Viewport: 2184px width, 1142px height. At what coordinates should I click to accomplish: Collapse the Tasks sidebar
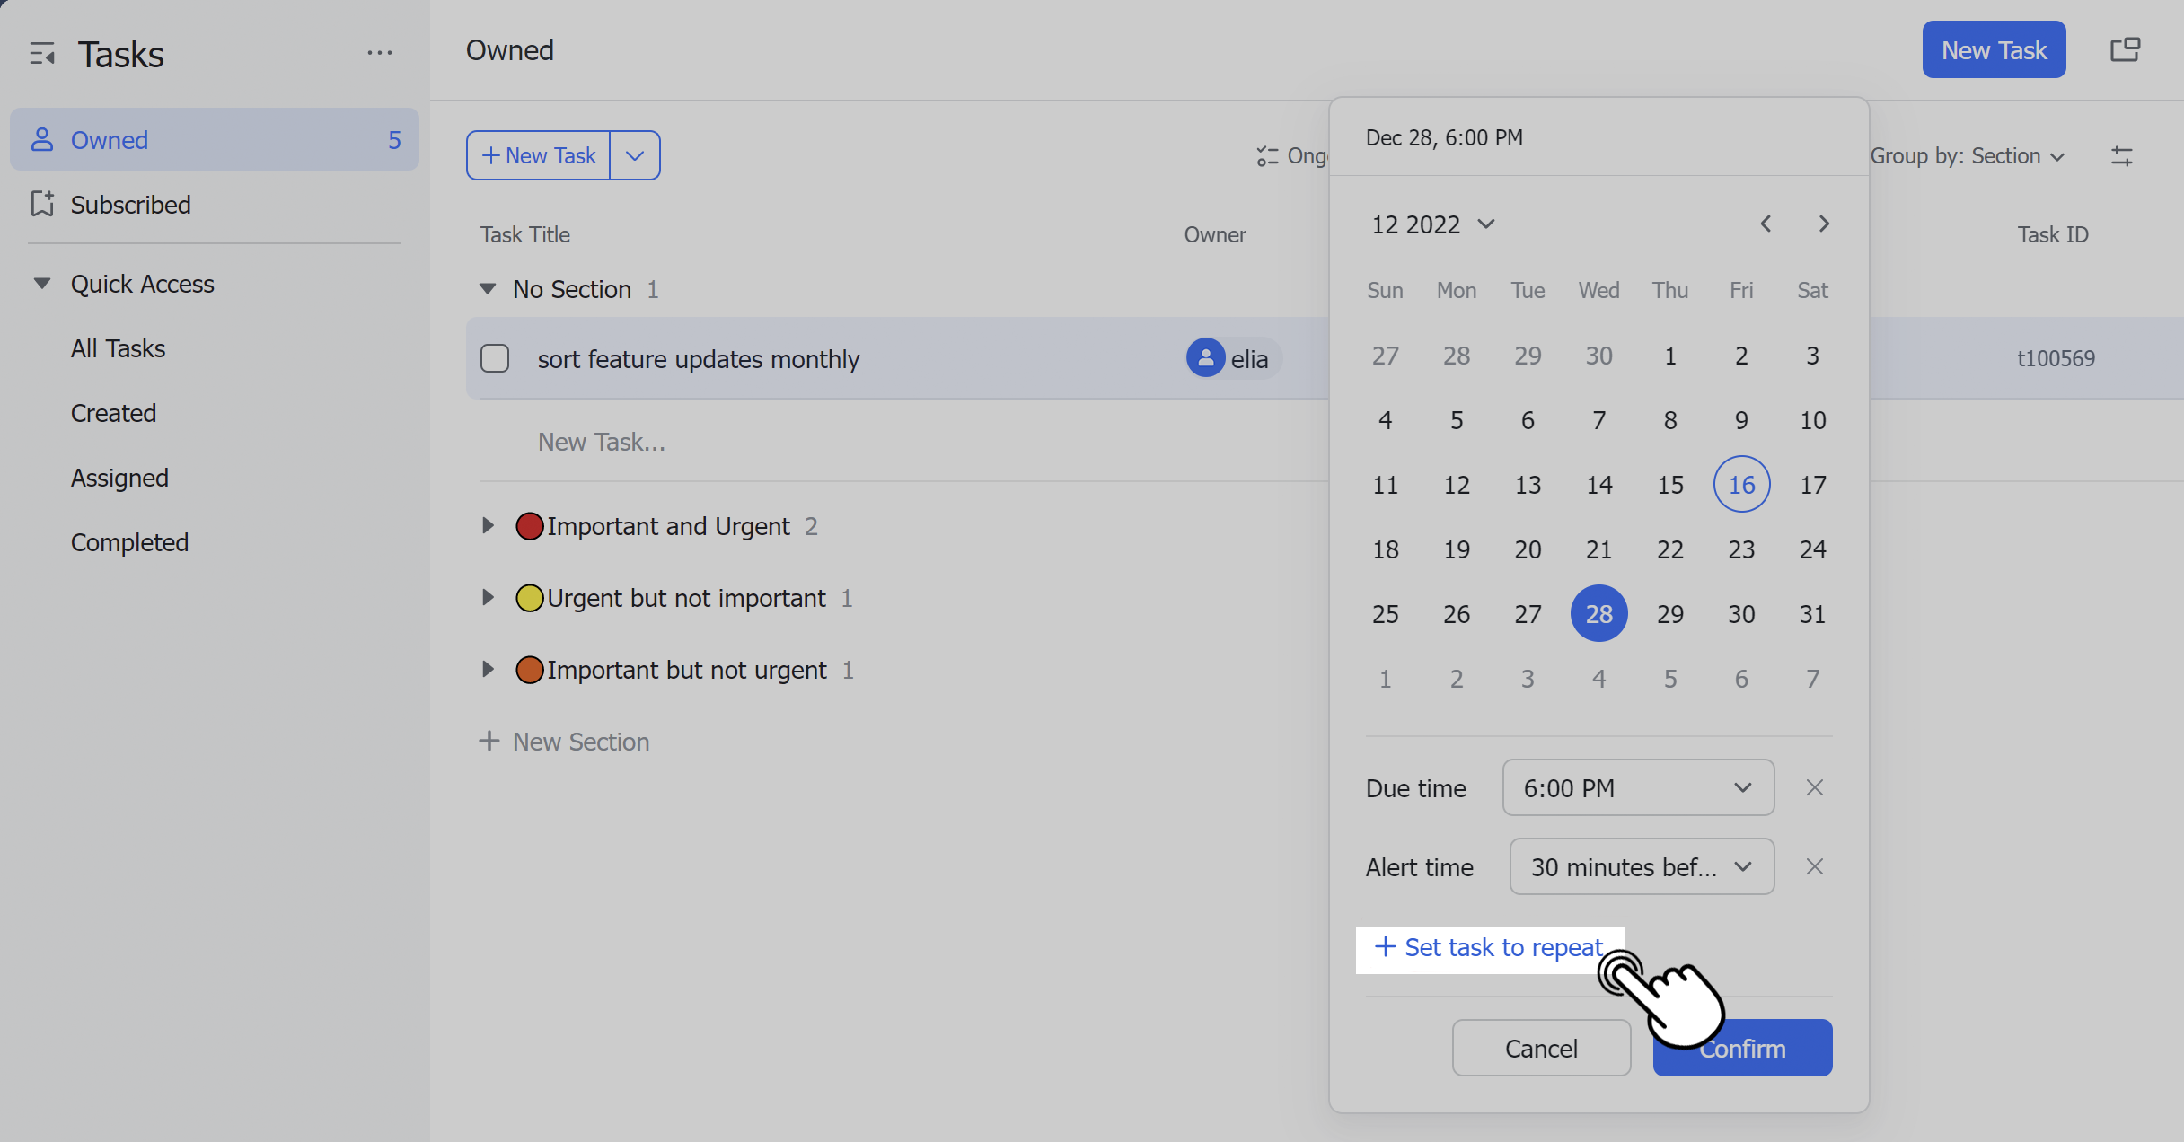click(41, 54)
